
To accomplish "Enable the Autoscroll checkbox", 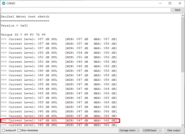I will pos(3,130).
